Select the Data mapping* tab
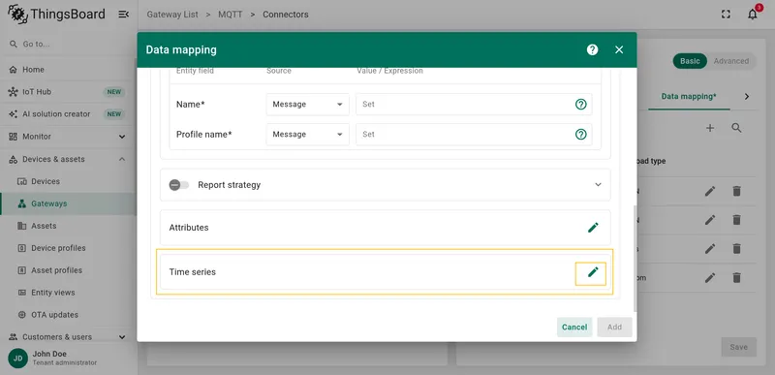Screen dimensions: 775x375 click(689, 96)
